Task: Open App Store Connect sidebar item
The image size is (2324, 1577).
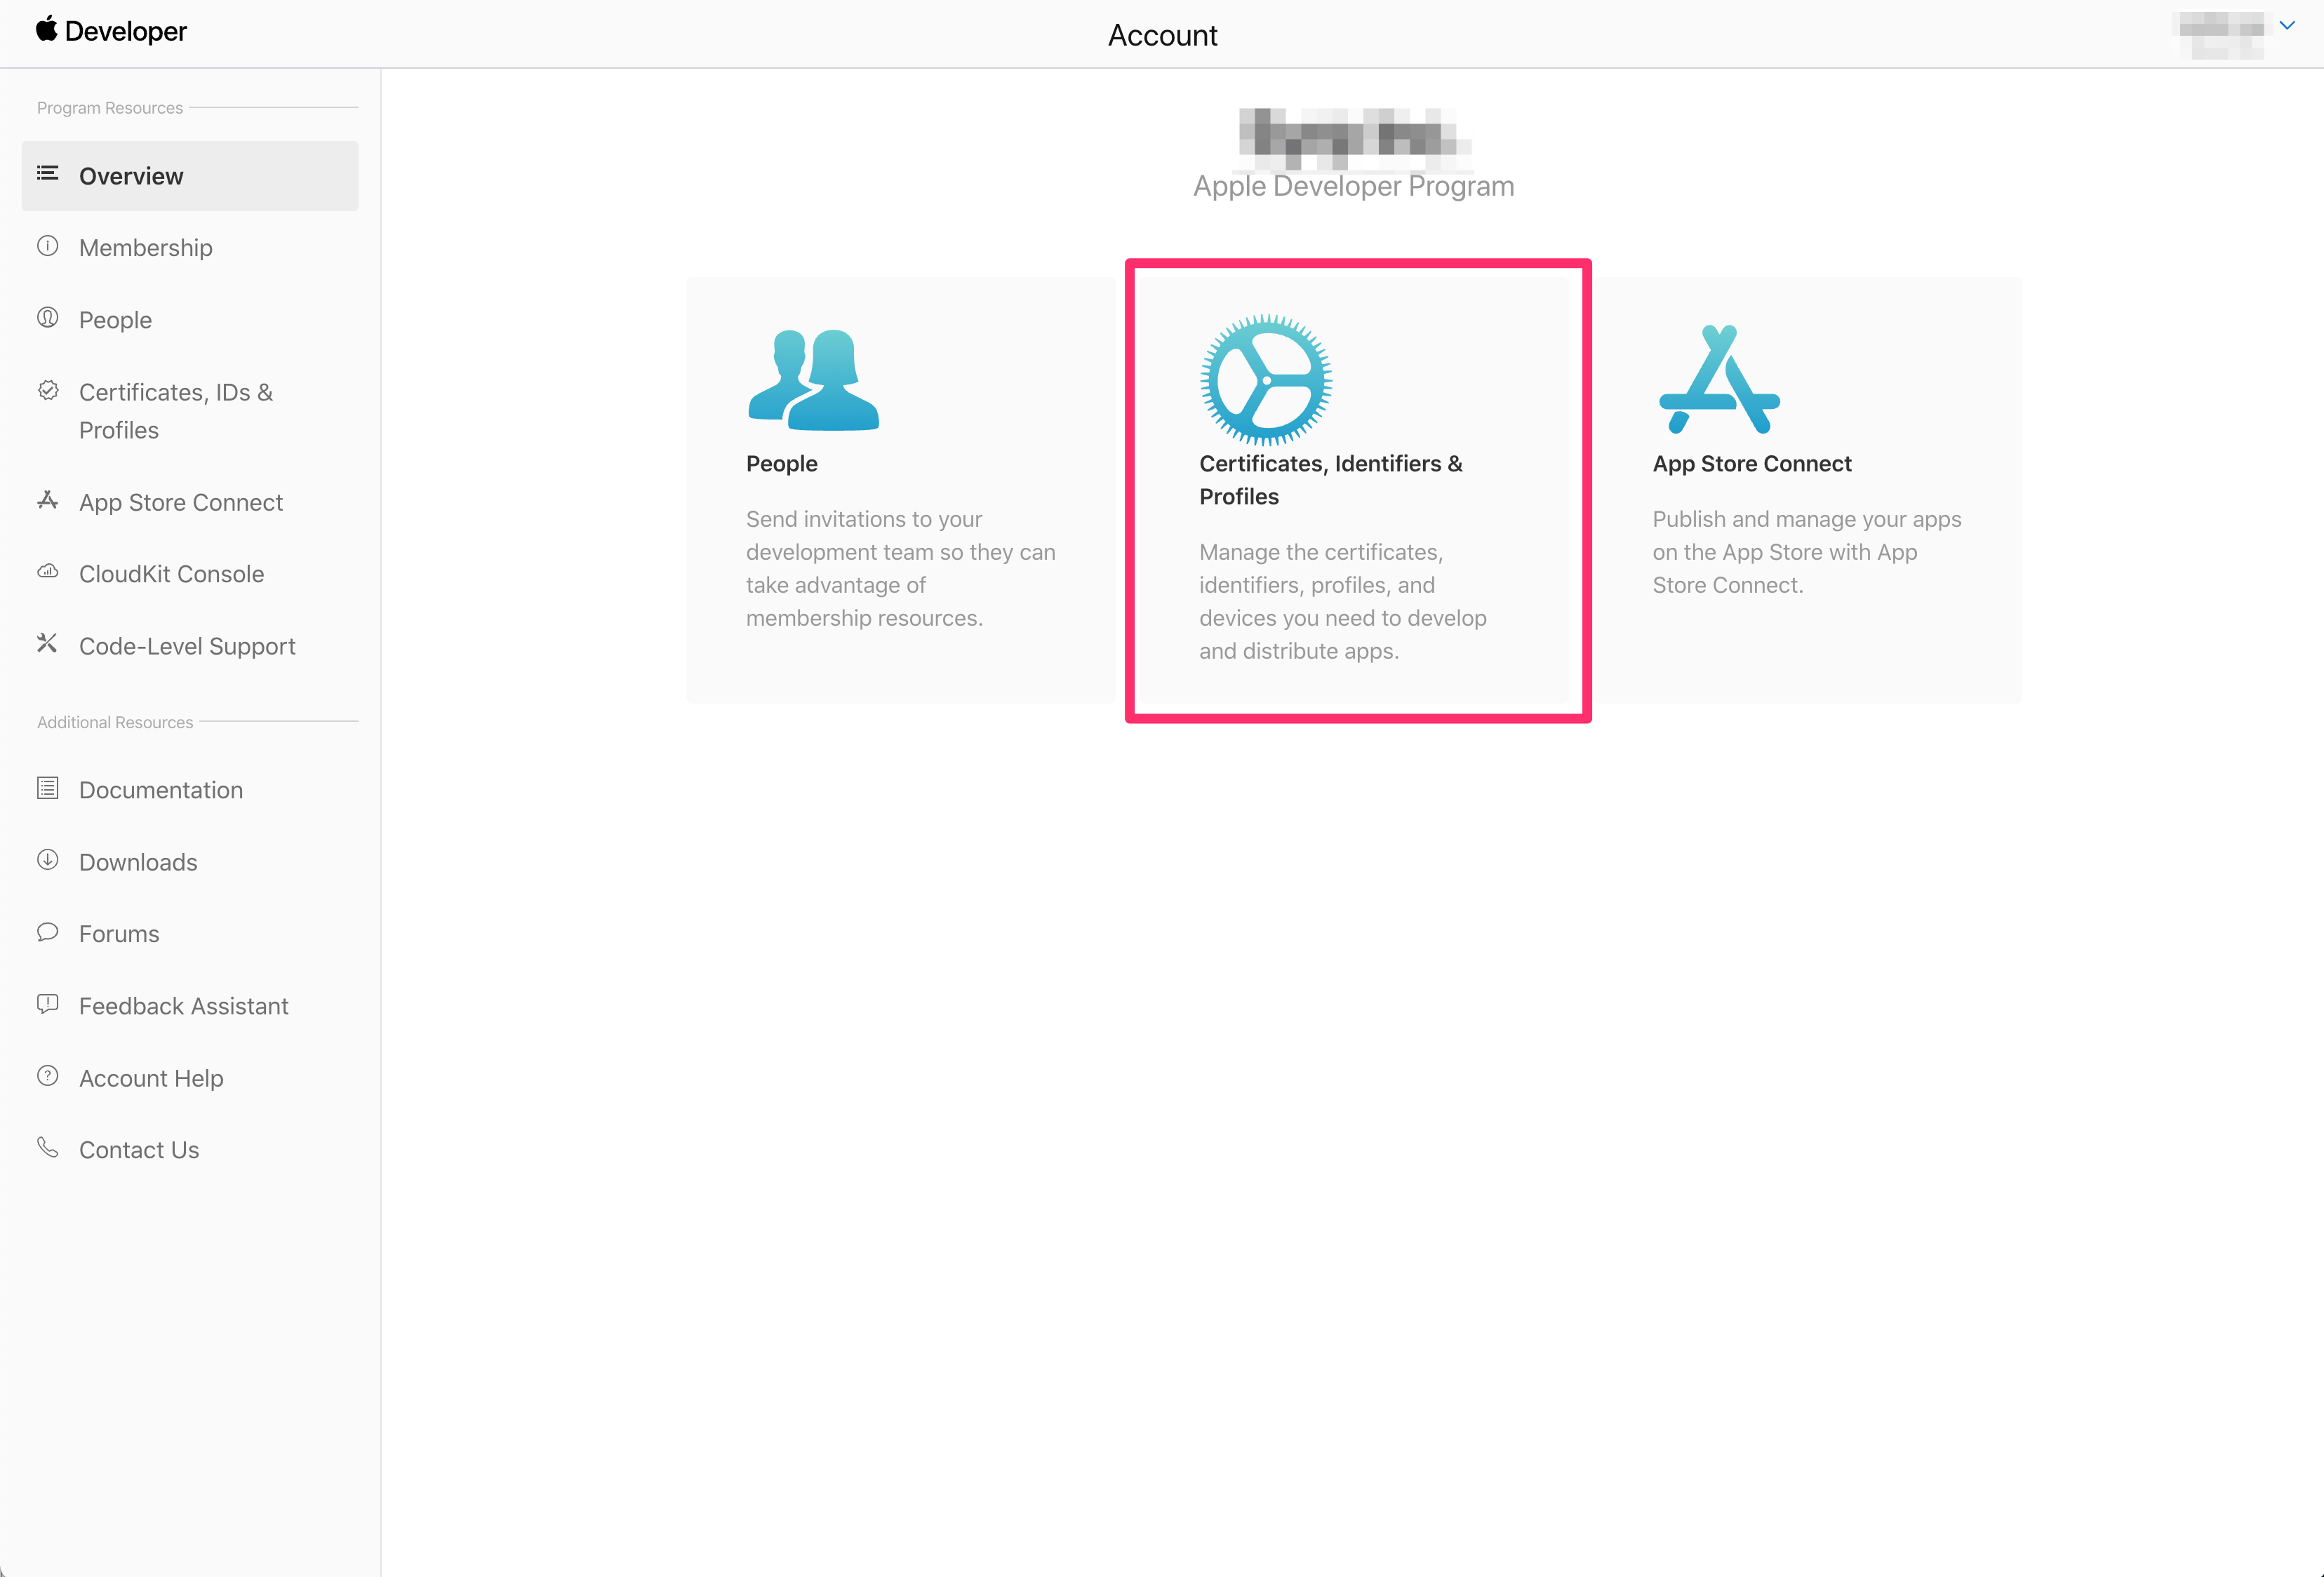Action: [181, 502]
